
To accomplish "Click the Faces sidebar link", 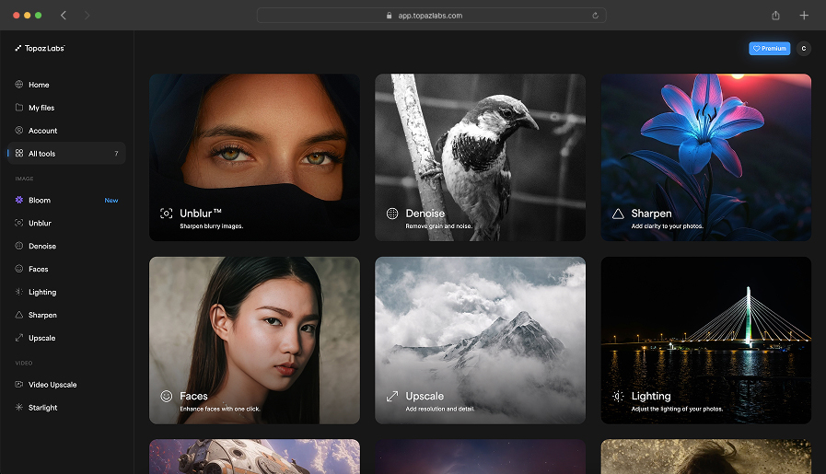I will (66, 269).
